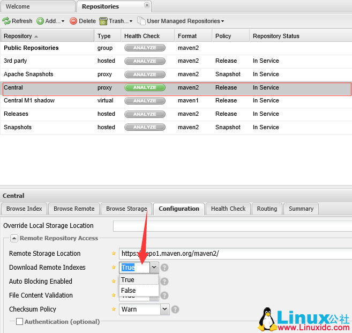The height and width of the screenshot is (333, 352).
Task: Click help icon beside Auto Blocking Enabled
Action: [164, 282]
